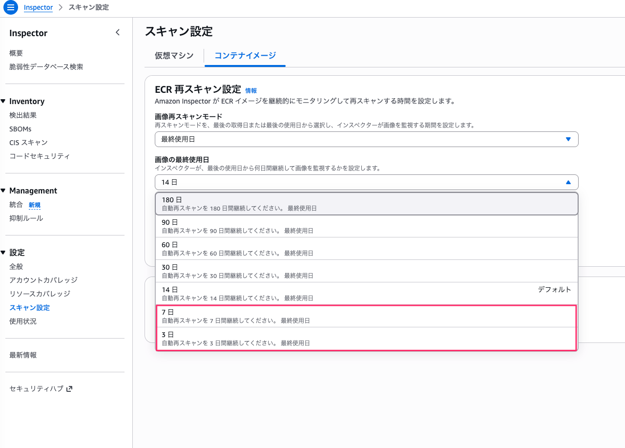Collapse the Inventory section triangle
Screen dimensions: 625x448
tap(3, 101)
